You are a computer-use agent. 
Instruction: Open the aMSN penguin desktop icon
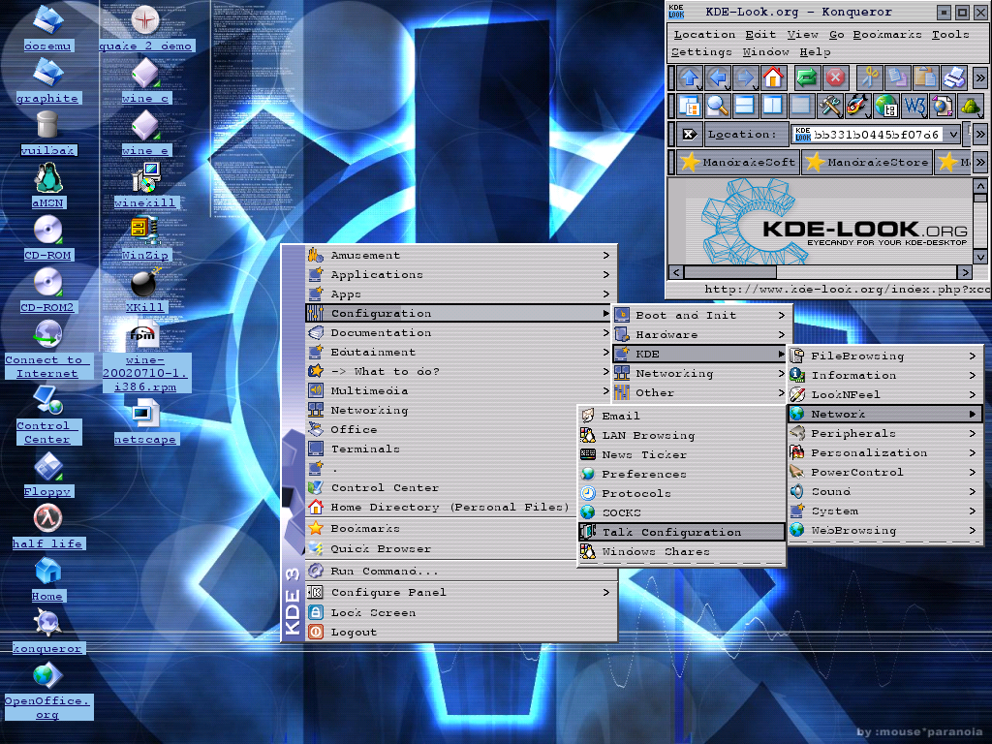[48, 185]
